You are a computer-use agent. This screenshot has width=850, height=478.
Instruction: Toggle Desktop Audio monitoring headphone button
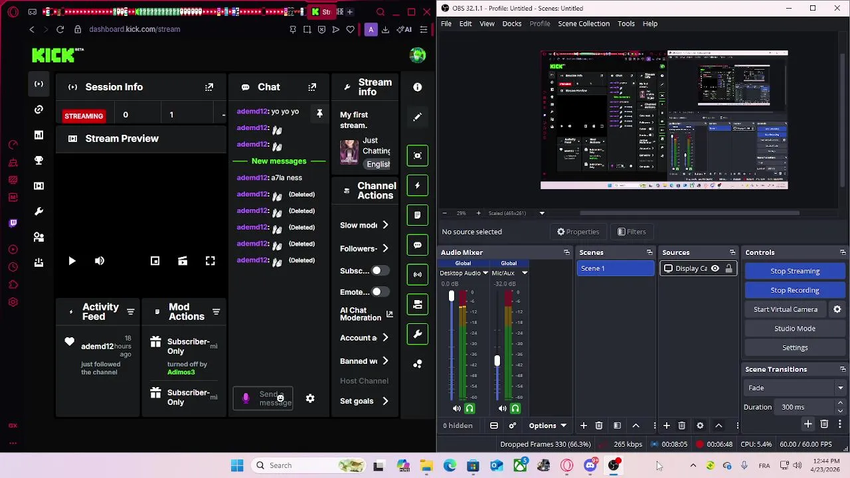point(469,409)
